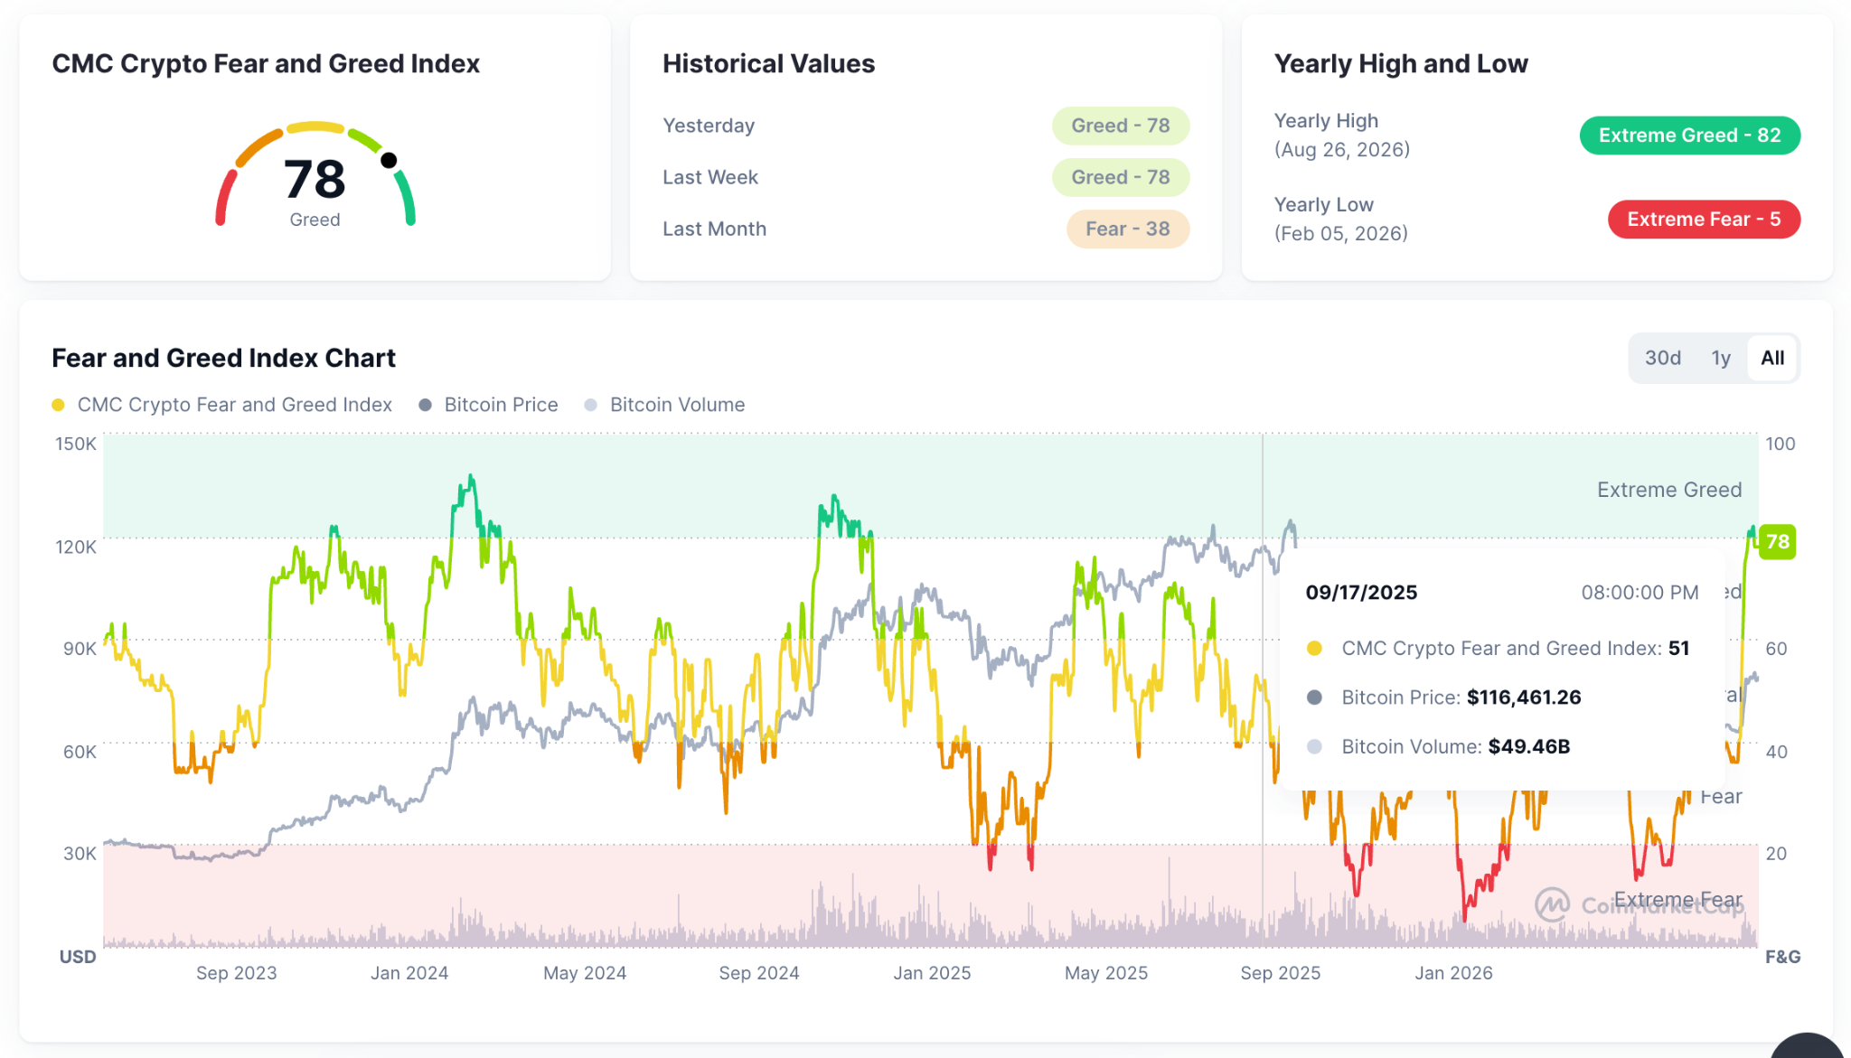
Task: Click the tooltip date 09/17/2025
Action: [x=1361, y=593]
